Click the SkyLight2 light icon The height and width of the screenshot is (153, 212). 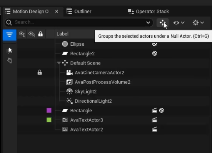tap(70, 91)
